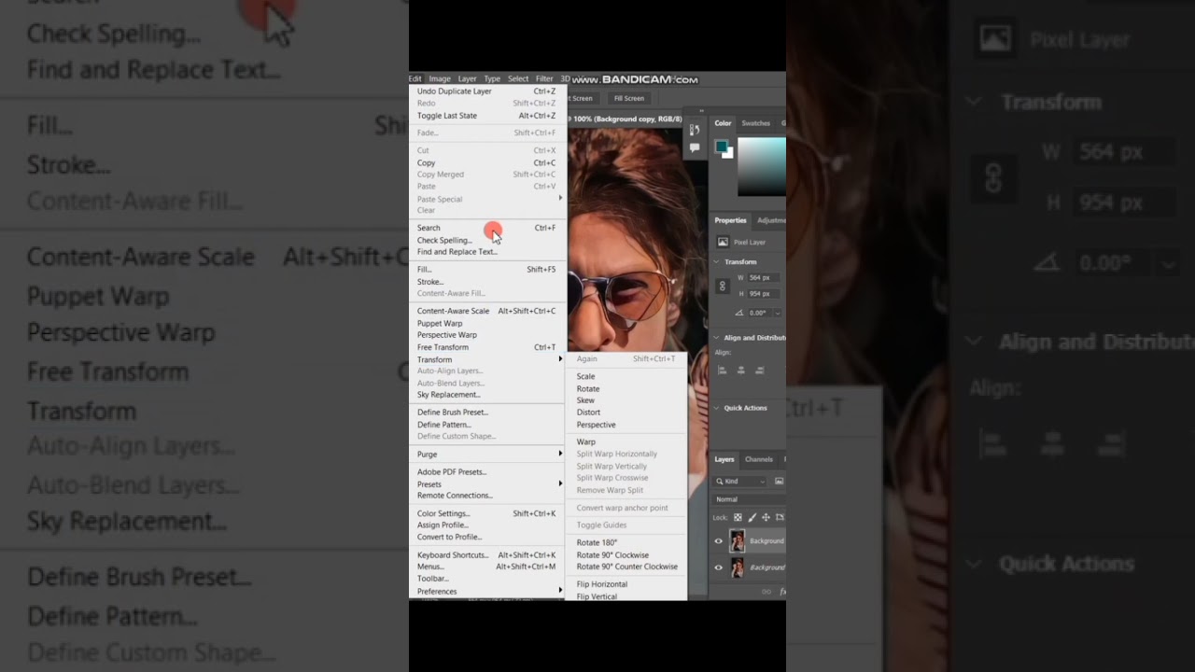Click the rotation angle icon in Transform
1195x672 pixels.
pyautogui.click(x=739, y=313)
